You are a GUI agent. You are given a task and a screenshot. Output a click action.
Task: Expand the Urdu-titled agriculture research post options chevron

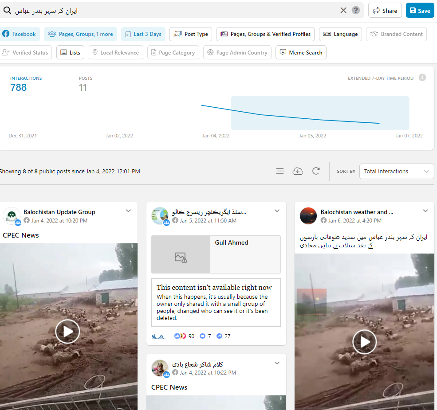(x=277, y=211)
